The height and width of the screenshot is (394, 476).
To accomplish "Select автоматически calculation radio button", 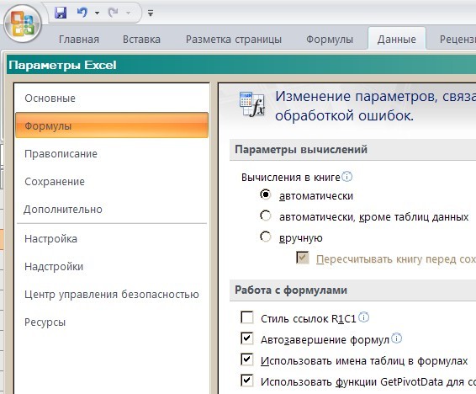I will 265,194.
